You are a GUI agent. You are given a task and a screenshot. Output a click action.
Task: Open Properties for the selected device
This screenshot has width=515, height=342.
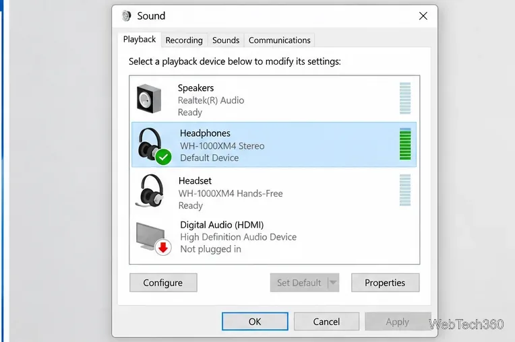pyautogui.click(x=385, y=283)
